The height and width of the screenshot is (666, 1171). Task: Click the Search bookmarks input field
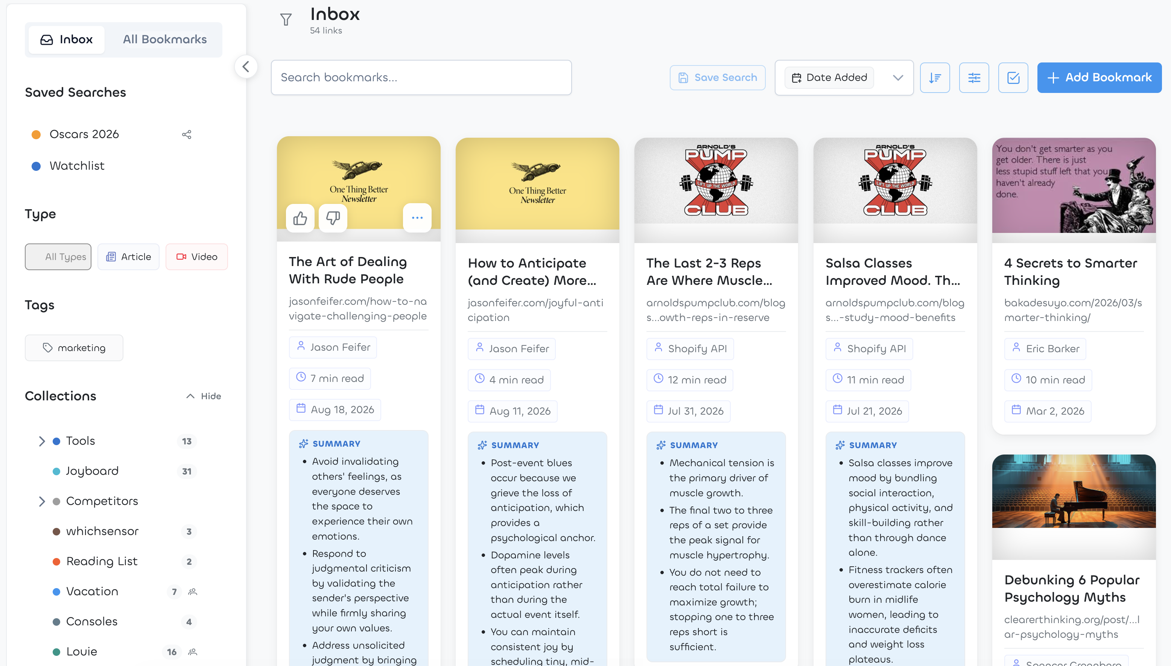pos(421,78)
